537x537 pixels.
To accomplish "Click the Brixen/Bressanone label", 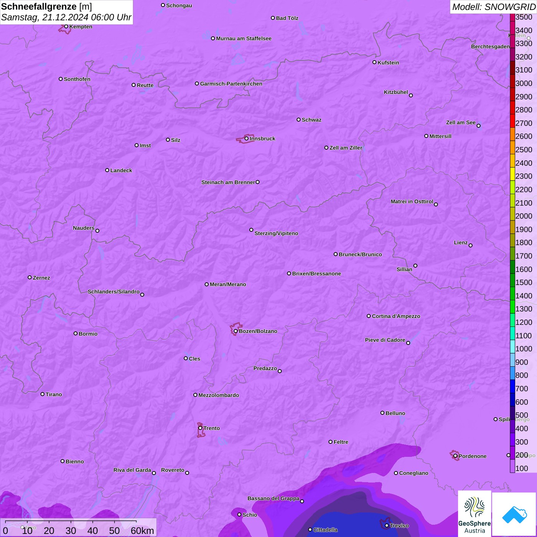I will click(316, 273).
